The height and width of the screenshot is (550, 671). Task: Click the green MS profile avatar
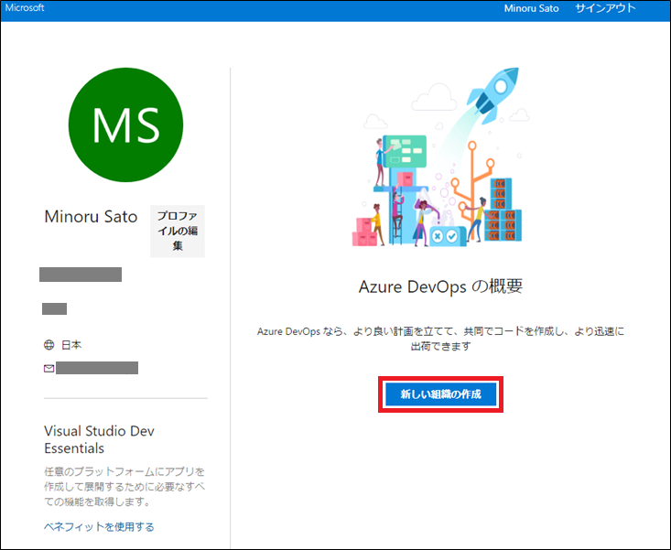click(x=125, y=124)
